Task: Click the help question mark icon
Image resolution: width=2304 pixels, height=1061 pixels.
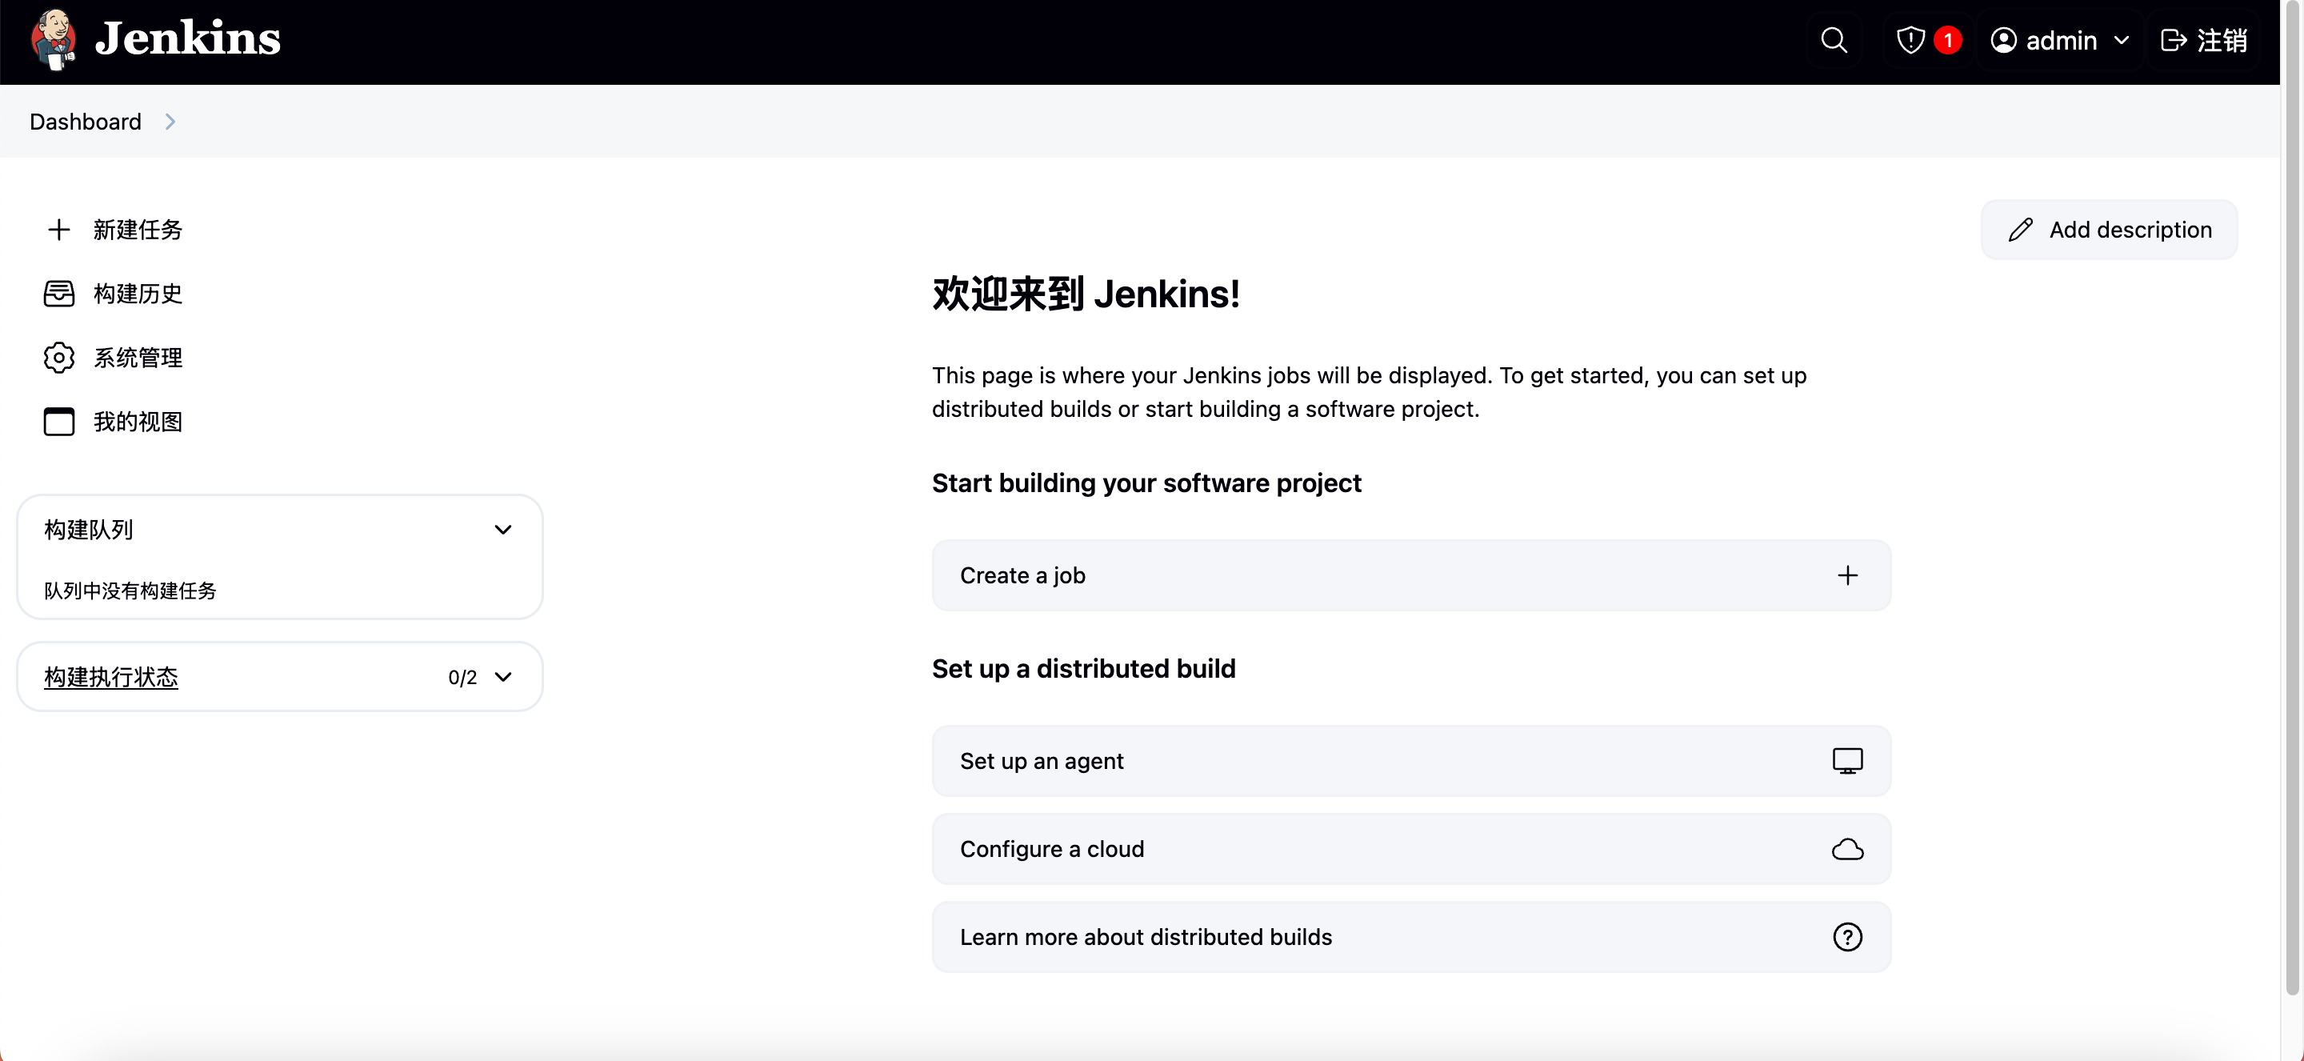Action: click(x=1848, y=937)
